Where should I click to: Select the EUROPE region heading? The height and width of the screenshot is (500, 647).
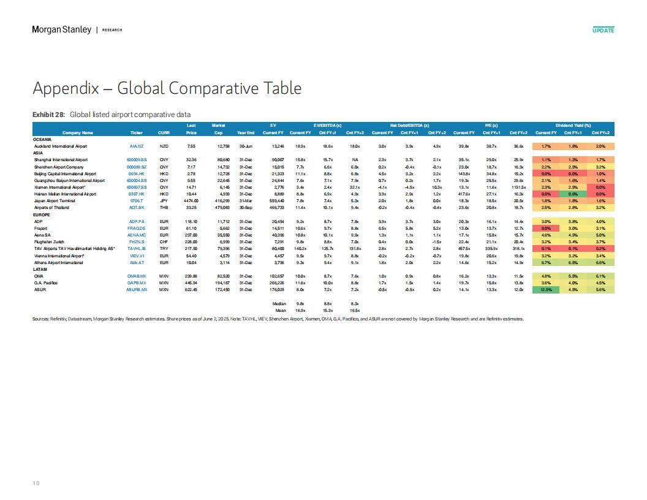tap(41, 215)
